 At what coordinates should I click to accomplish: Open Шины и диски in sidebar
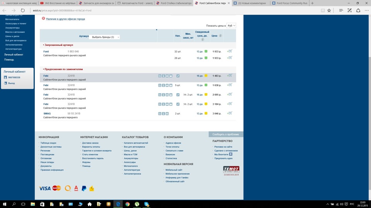coord(12,36)
